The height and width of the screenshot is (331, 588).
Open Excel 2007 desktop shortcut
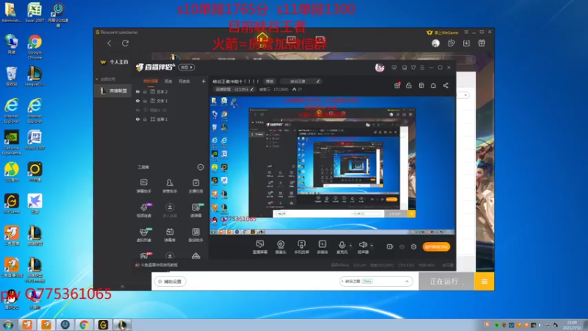tap(35, 13)
